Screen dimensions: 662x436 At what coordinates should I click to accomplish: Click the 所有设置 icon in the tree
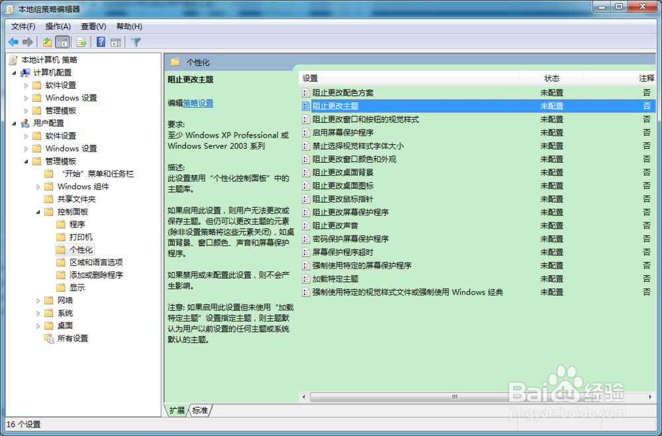[x=50, y=339]
